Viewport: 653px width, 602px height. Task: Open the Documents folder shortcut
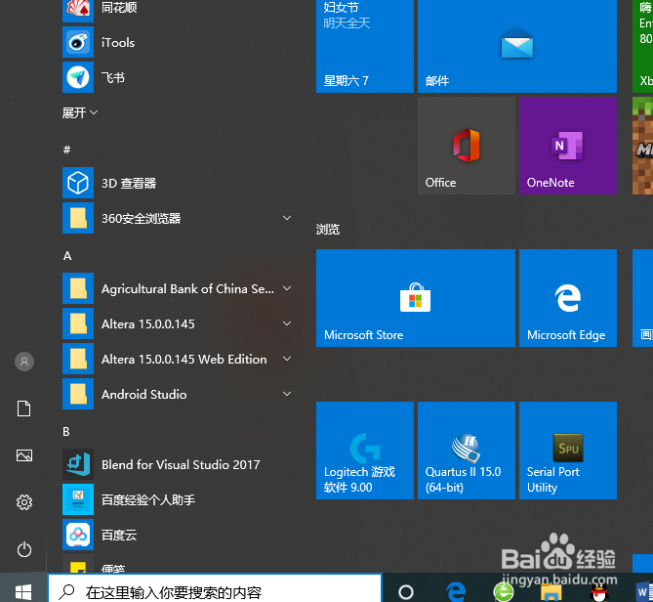[x=24, y=408]
